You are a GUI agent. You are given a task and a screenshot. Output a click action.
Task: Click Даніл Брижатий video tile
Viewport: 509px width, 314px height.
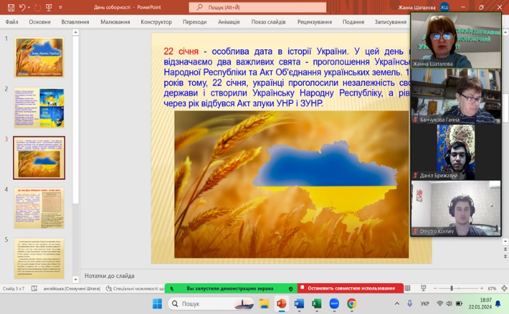point(456,152)
